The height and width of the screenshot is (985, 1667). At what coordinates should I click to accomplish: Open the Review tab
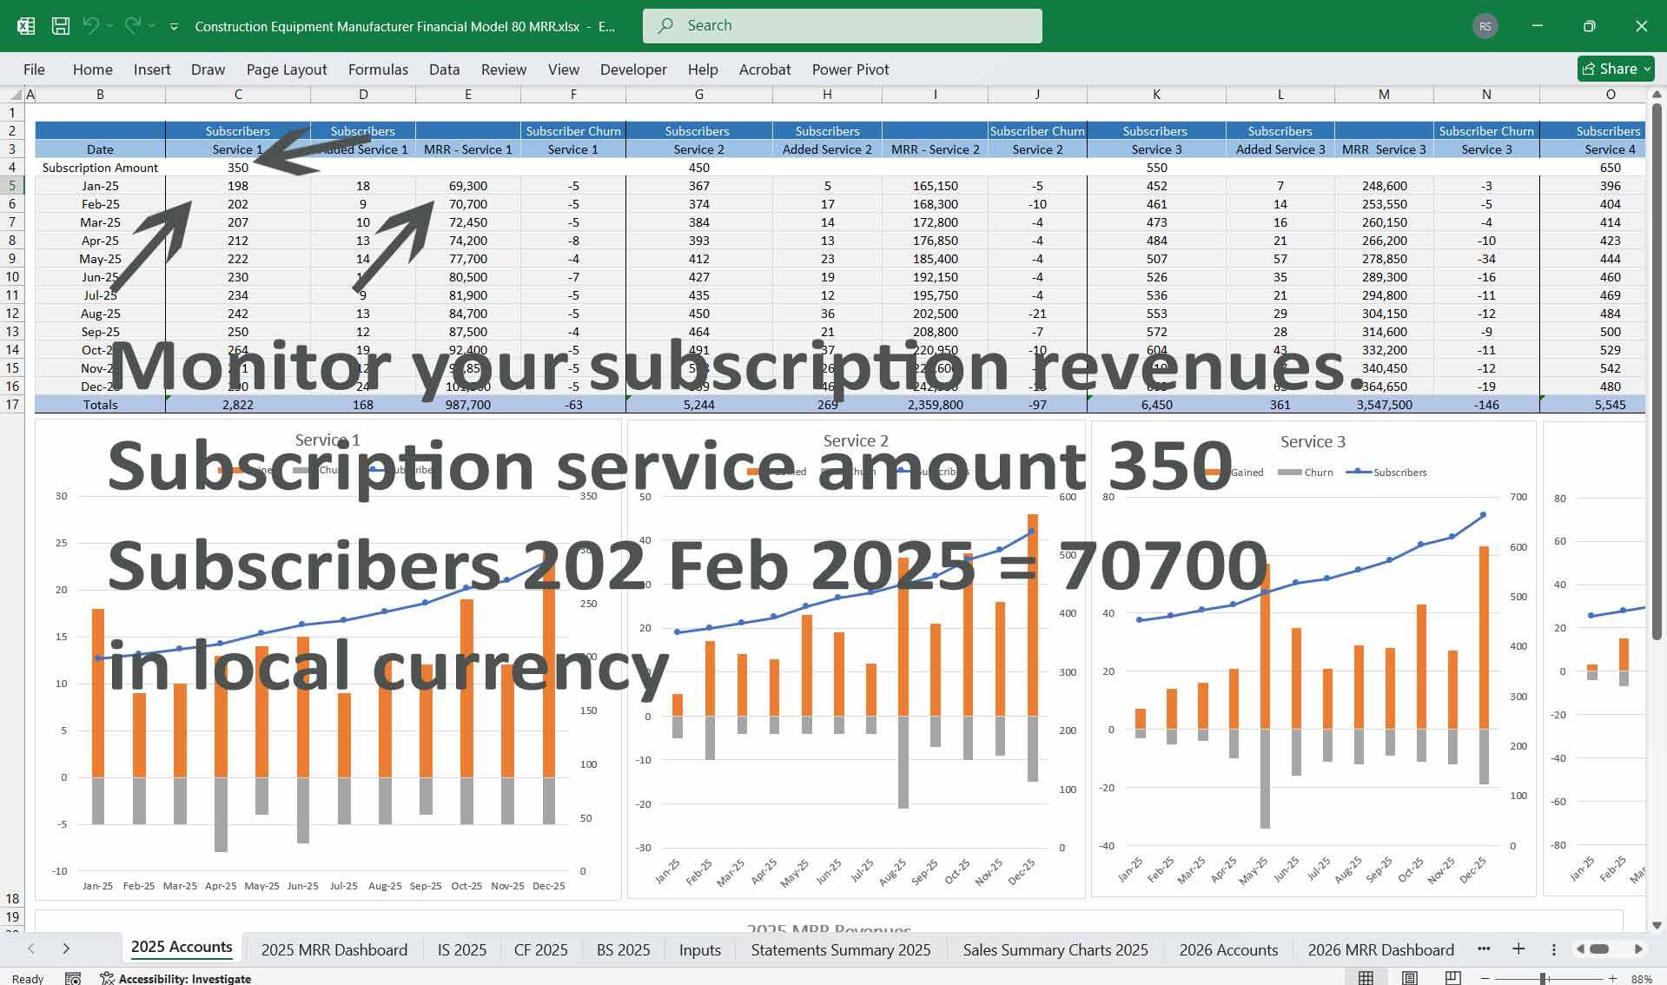coord(504,69)
